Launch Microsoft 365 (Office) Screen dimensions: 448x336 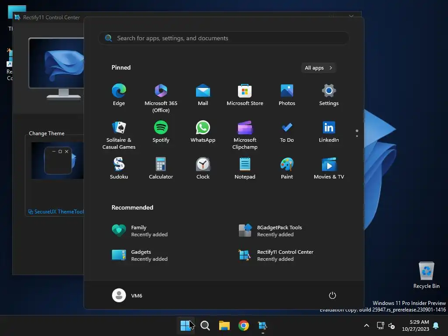tap(161, 98)
